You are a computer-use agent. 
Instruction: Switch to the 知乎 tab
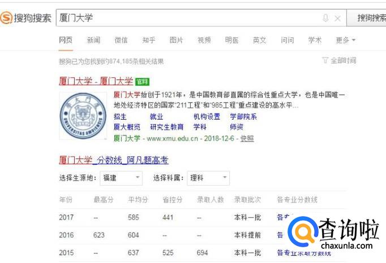click(x=149, y=40)
